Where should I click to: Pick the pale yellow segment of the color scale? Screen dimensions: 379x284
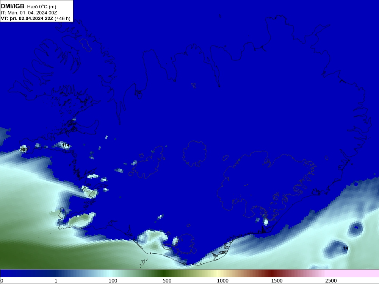(218, 273)
